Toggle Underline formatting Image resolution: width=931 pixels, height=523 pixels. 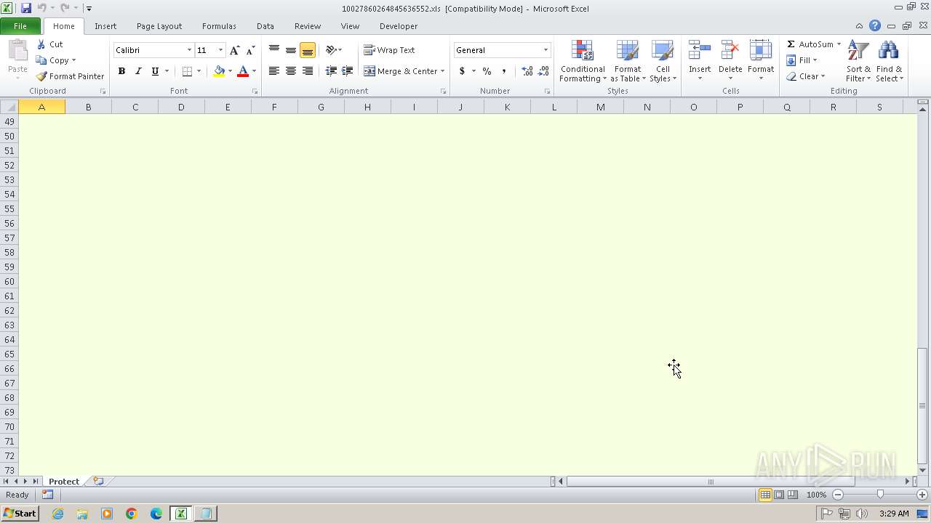(155, 71)
